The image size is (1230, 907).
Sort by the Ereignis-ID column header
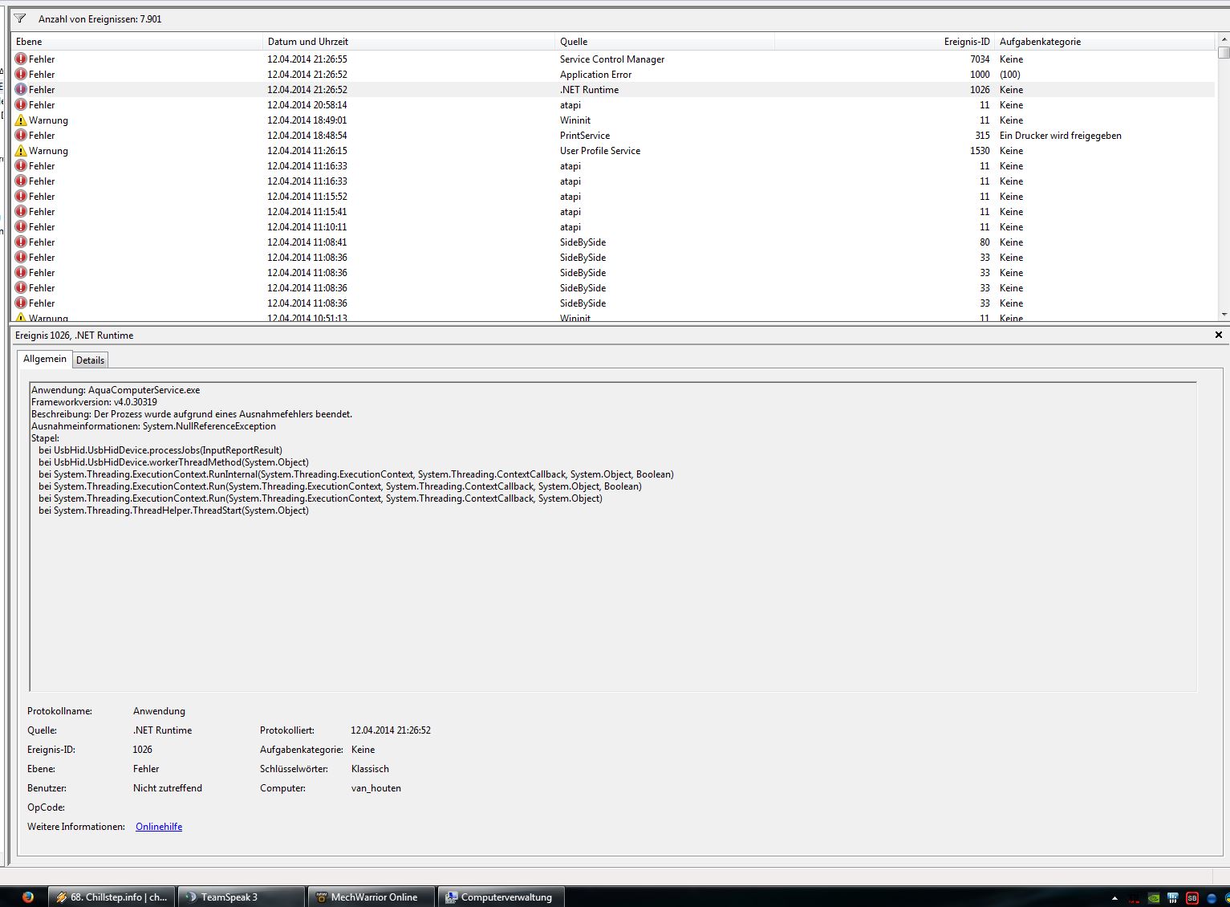point(884,42)
